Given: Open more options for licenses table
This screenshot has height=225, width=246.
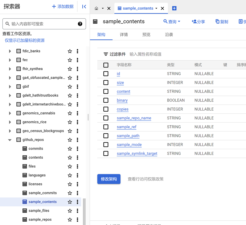Looking at the screenshot, I should click(78, 184).
